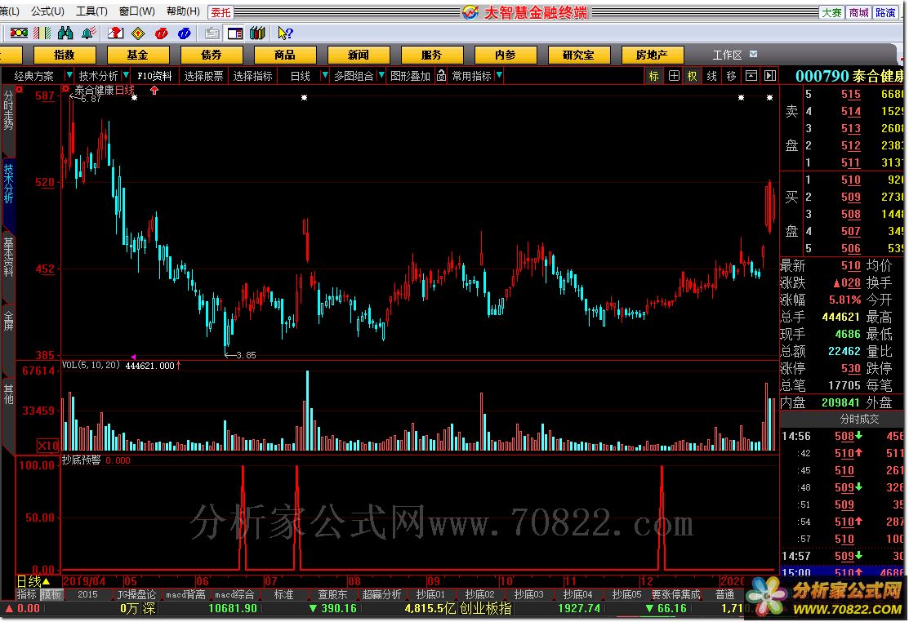Select the 新闻 yellow category button

point(359,55)
